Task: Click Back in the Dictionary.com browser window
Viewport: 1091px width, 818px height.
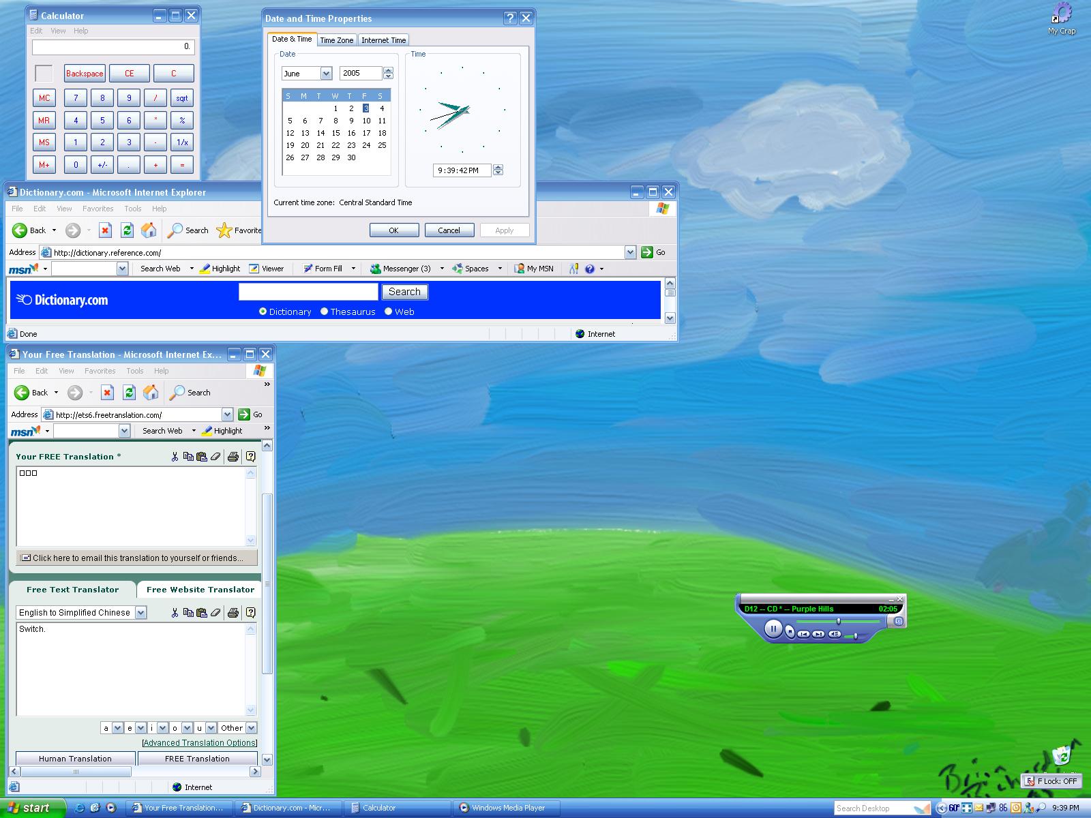Action: 29,230
